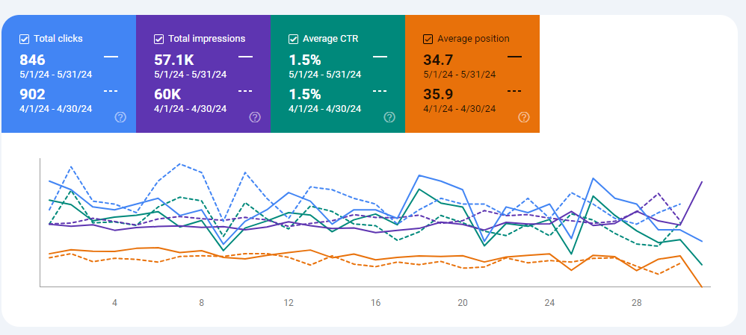
Task: Toggle the Total impressions checkbox
Action: pyautogui.click(x=158, y=39)
